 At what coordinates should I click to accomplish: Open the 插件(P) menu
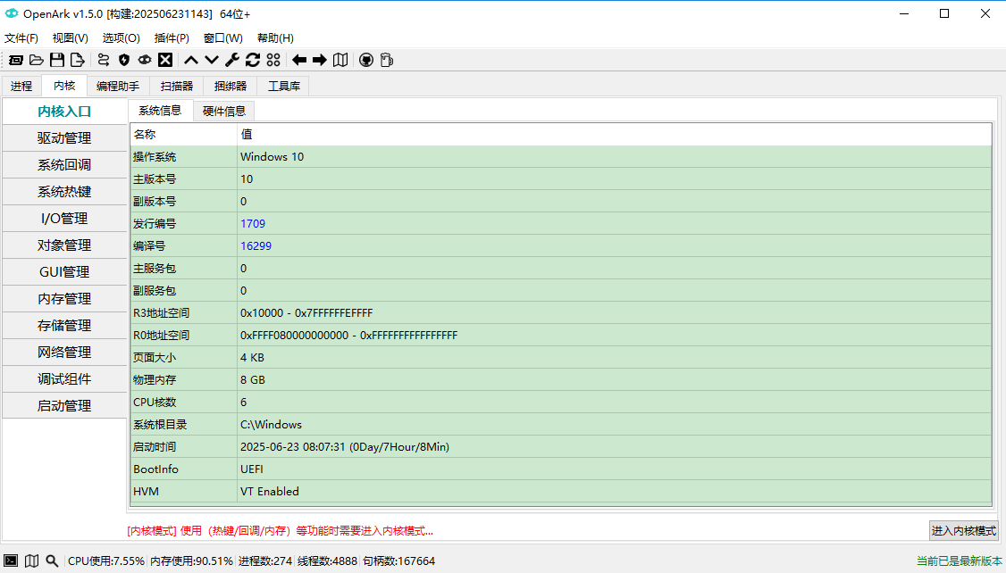point(172,38)
